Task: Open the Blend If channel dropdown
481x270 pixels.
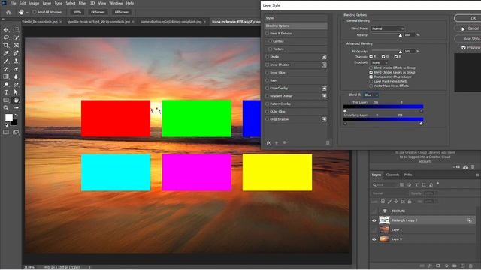Action: click(371, 95)
